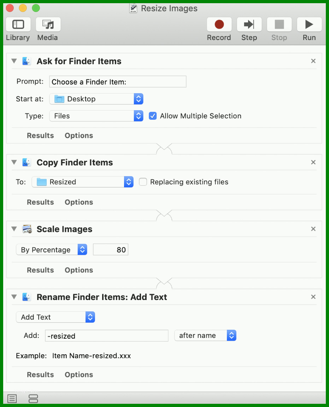329x407 pixels.
Task: Remove the Scale Images action
Action: pos(313,229)
